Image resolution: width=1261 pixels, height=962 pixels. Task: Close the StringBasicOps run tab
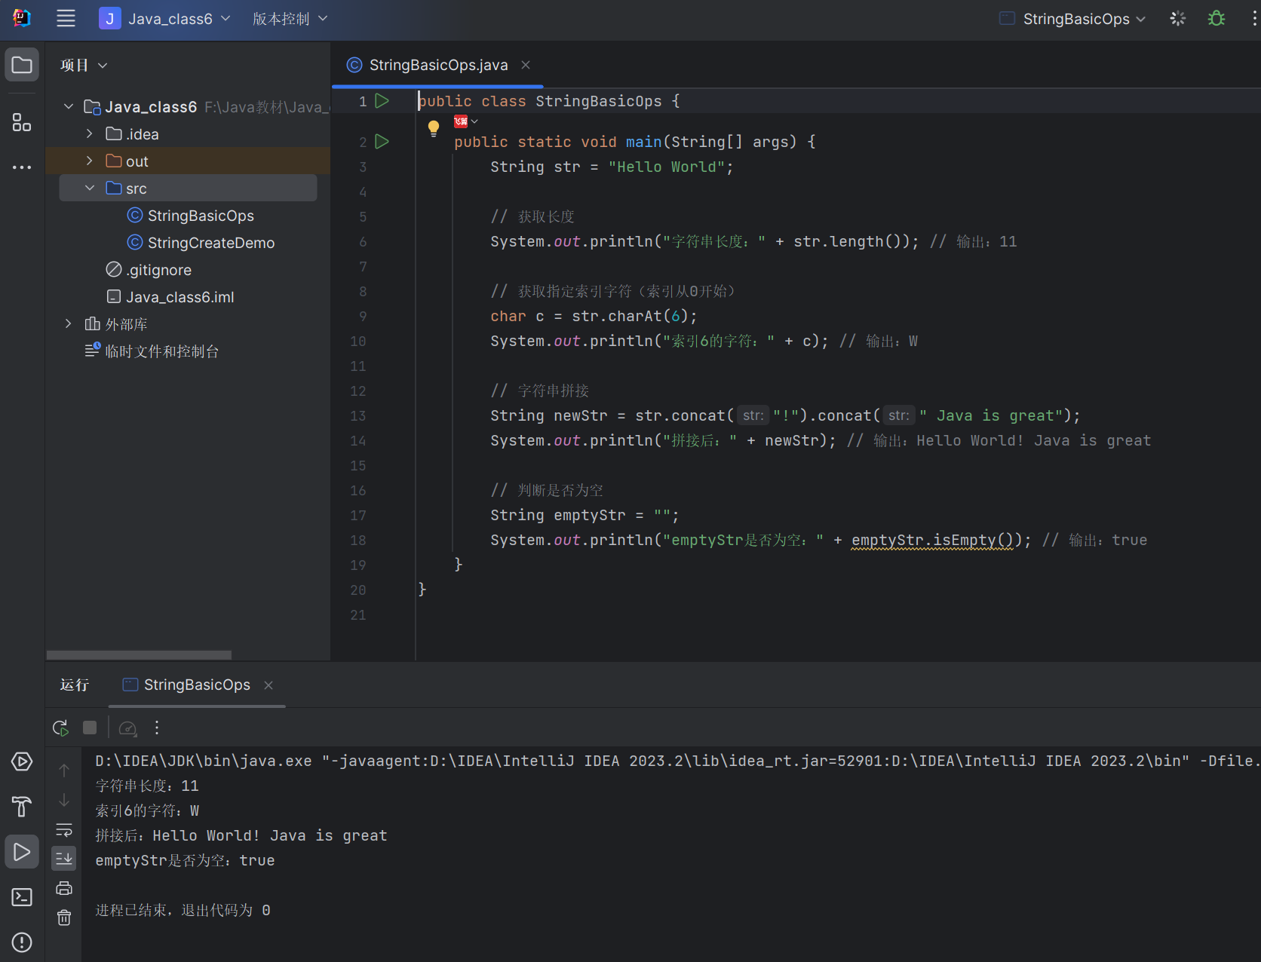pos(268,685)
